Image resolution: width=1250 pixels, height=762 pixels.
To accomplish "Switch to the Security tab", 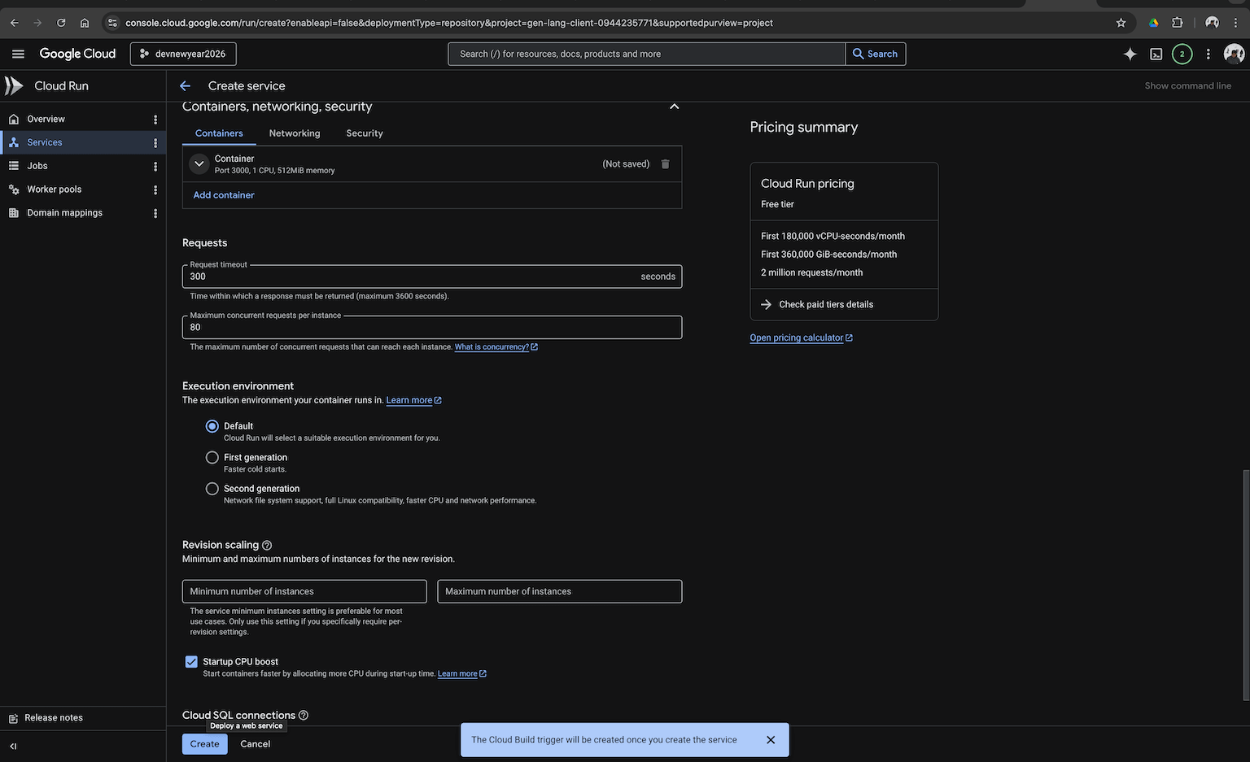I will 364,133.
